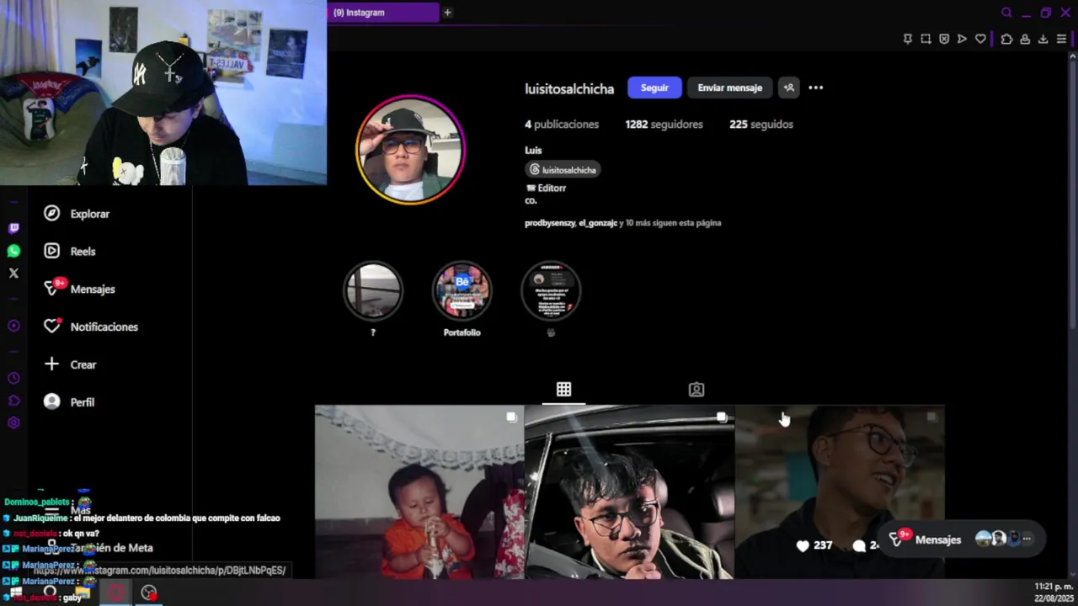This screenshot has width=1078, height=606.
Task: Click Enviar mensaje button
Action: pos(730,88)
